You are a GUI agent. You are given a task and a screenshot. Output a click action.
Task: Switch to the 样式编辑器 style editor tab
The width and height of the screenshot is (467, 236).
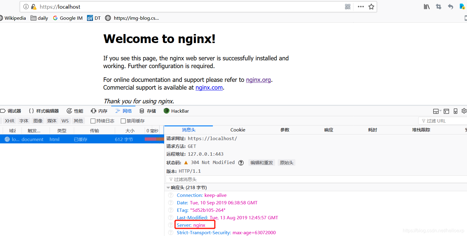(x=44, y=111)
